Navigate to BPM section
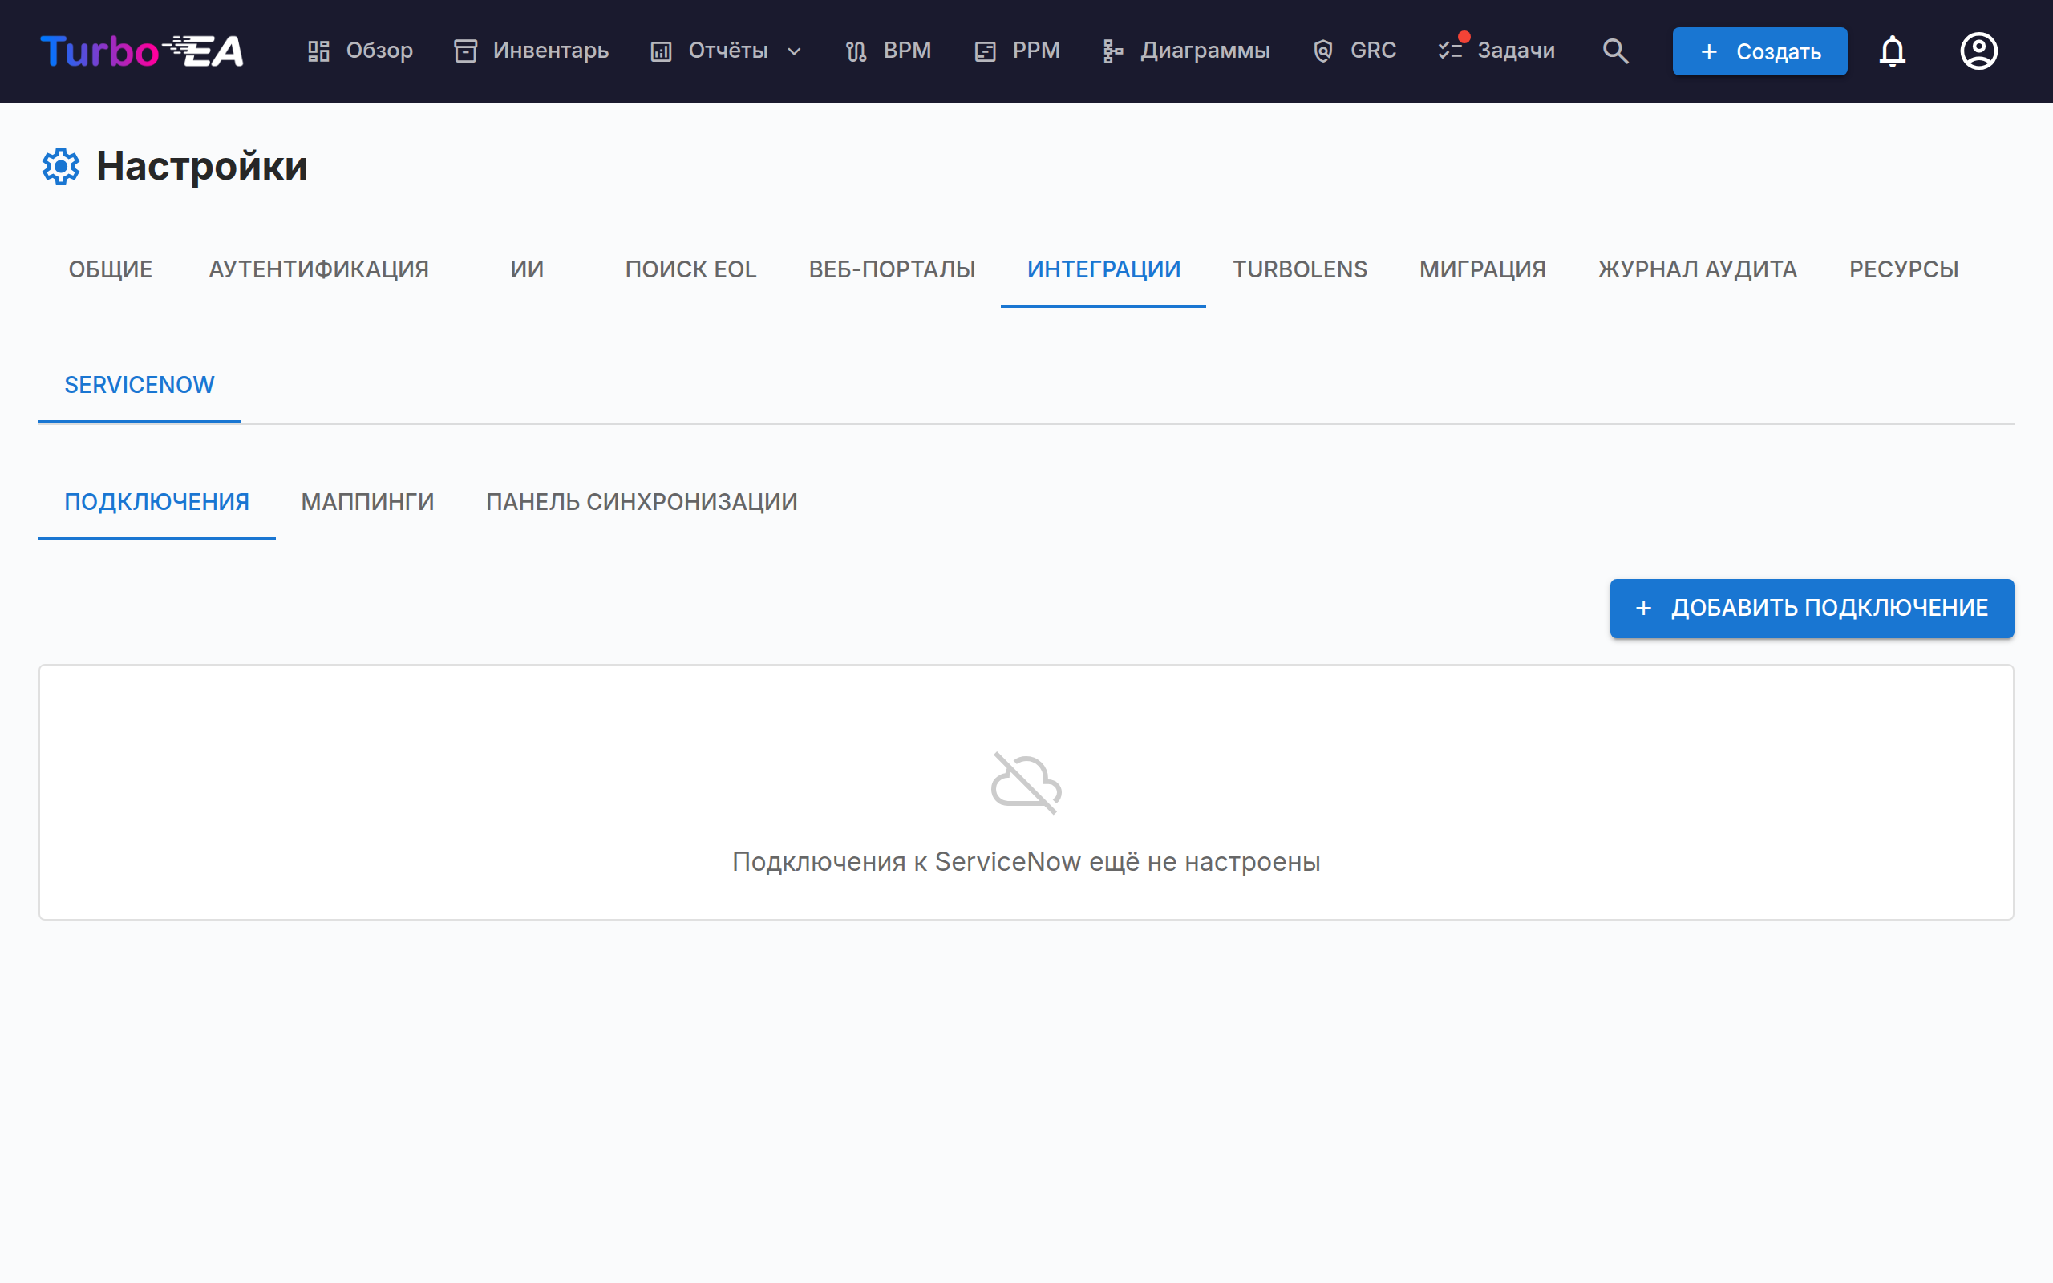Image resolution: width=2053 pixels, height=1283 pixels. 907,51
